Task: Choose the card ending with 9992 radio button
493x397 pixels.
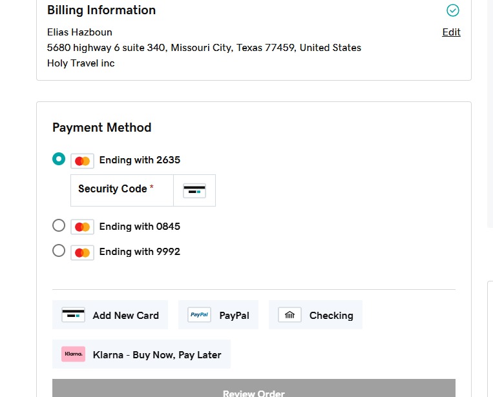Action: click(59, 250)
